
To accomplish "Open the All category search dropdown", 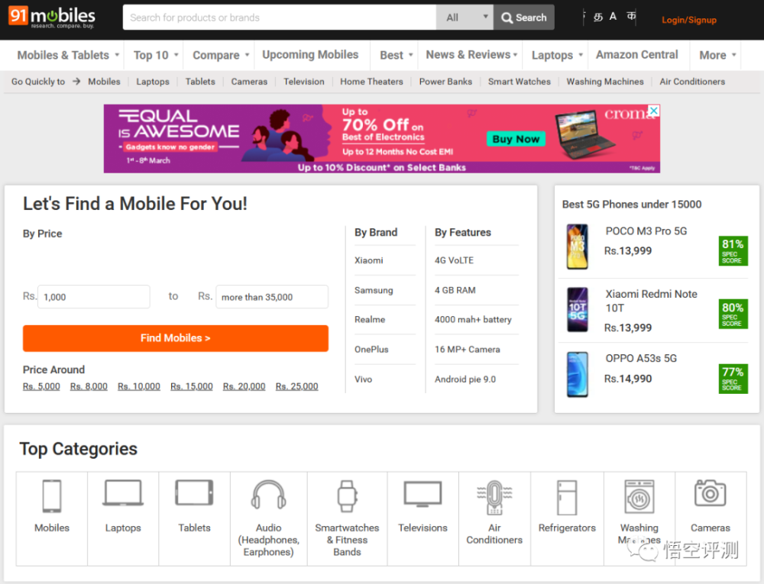I will pyautogui.click(x=465, y=18).
